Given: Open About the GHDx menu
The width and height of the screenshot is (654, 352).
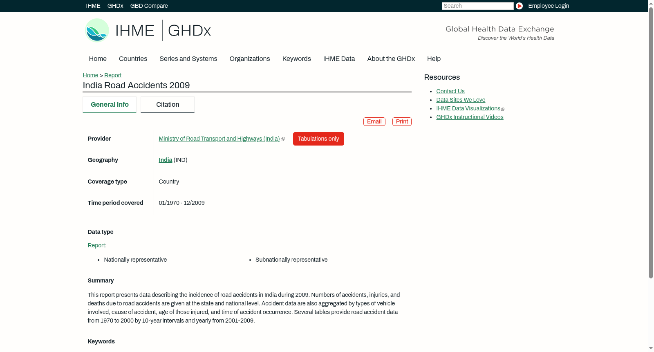Looking at the screenshot, I should tap(391, 59).
